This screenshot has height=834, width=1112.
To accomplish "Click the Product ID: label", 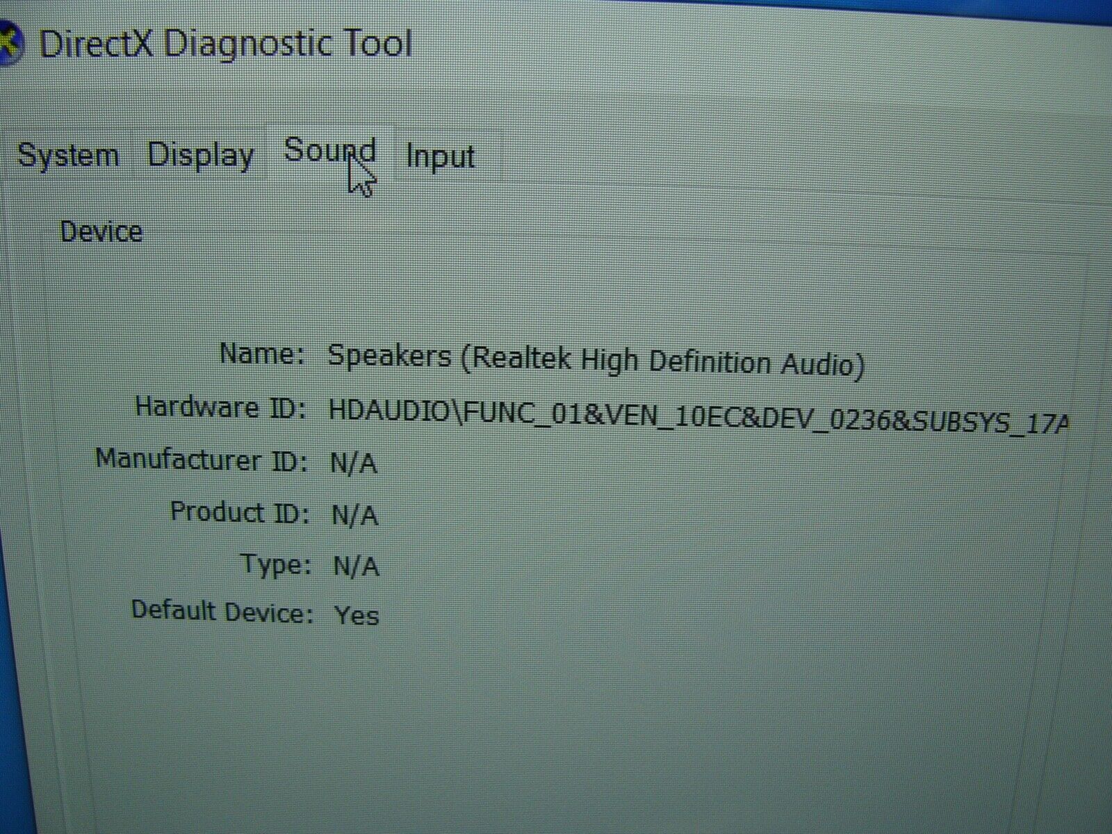I will pyautogui.click(x=240, y=512).
